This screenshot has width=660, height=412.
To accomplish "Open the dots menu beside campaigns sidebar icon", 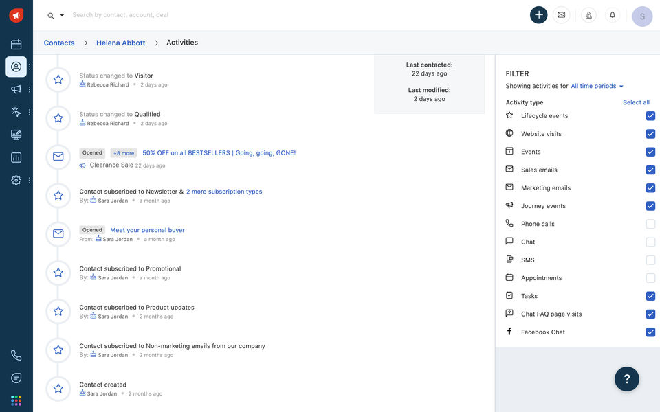I will click(29, 89).
